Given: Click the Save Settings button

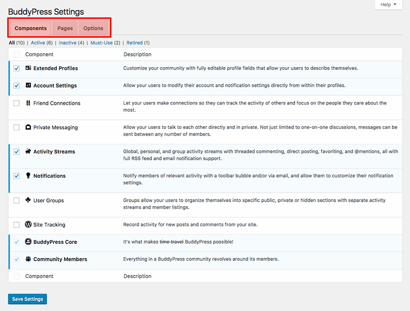Looking at the screenshot, I should (x=27, y=299).
